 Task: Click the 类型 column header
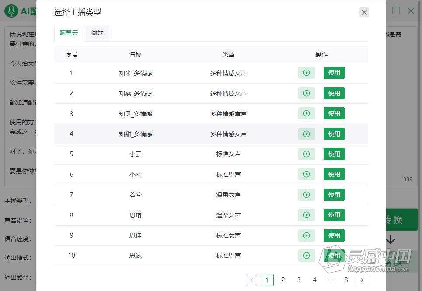pos(228,54)
